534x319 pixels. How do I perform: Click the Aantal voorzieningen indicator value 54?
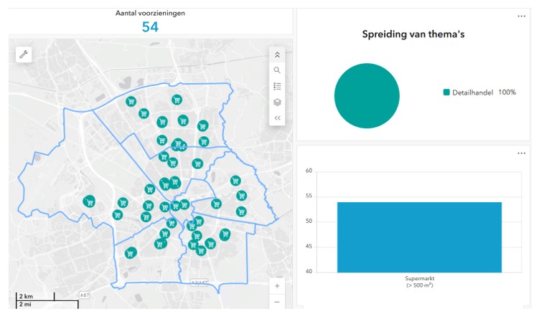coord(150,27)
